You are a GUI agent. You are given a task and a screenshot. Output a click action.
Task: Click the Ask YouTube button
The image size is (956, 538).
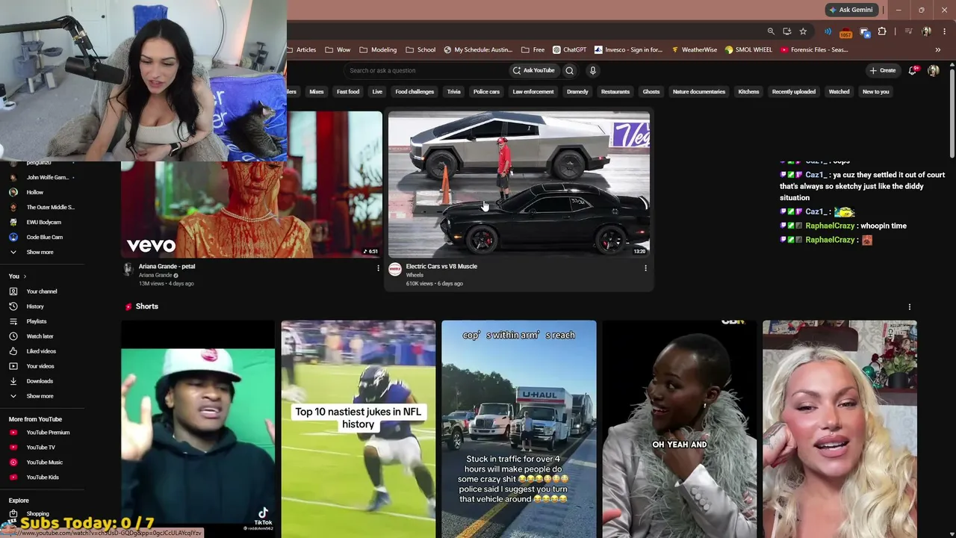pos(533,70)
